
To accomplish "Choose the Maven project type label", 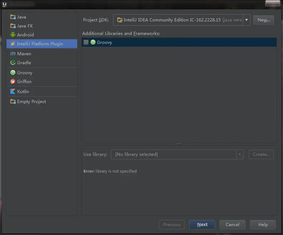I will pyautogui.click(x=24, y=54).
